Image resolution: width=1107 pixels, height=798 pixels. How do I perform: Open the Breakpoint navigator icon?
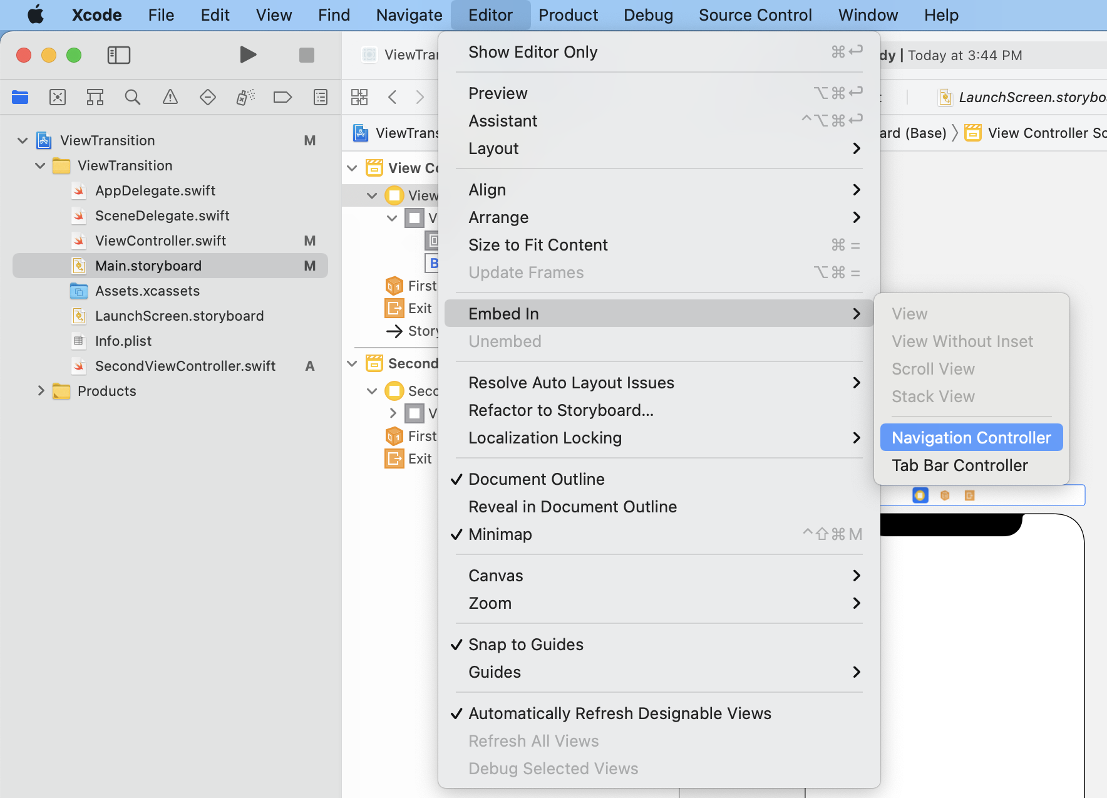[283, 97]
